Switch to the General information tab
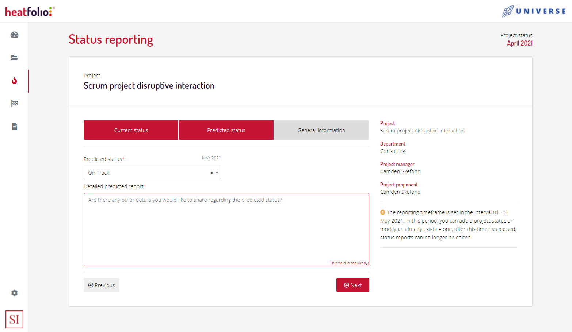Image resolution: width=572 pixels, height=332 pixels. [x=321, y=130]
